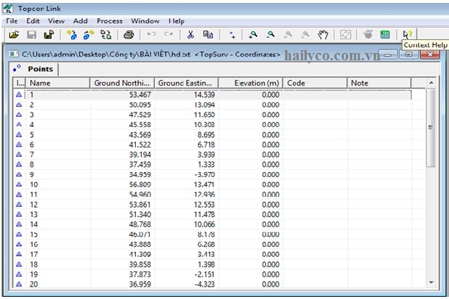Minimize the hd.txt document window

[x=388, y=54]
